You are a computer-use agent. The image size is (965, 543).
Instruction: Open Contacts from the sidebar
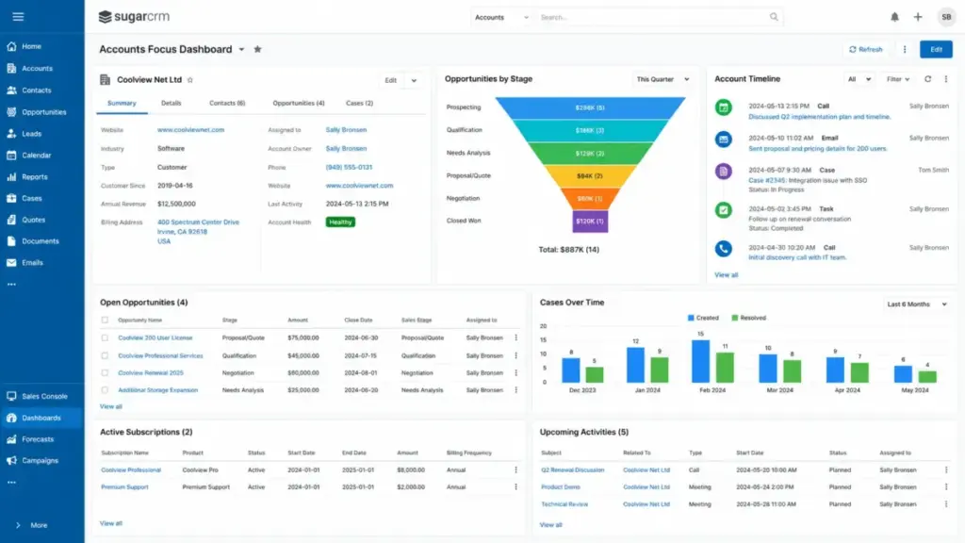37,90
